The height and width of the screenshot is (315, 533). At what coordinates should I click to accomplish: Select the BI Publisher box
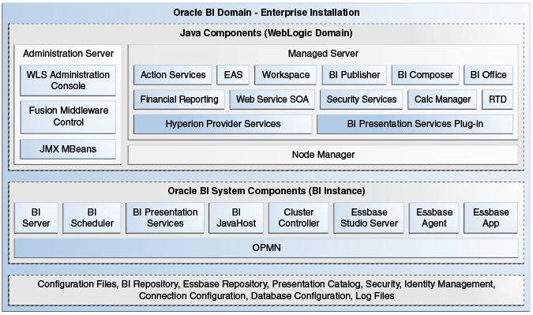pos(355,75)
